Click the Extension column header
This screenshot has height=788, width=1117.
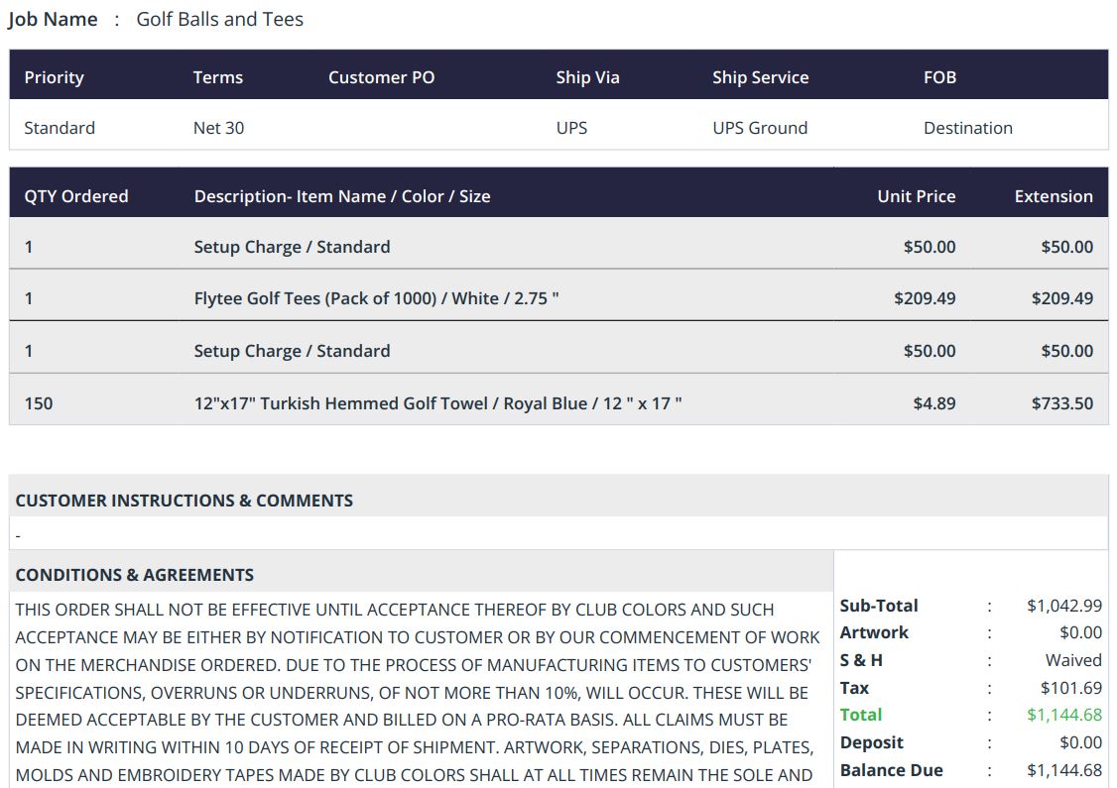click(1053, 196)
